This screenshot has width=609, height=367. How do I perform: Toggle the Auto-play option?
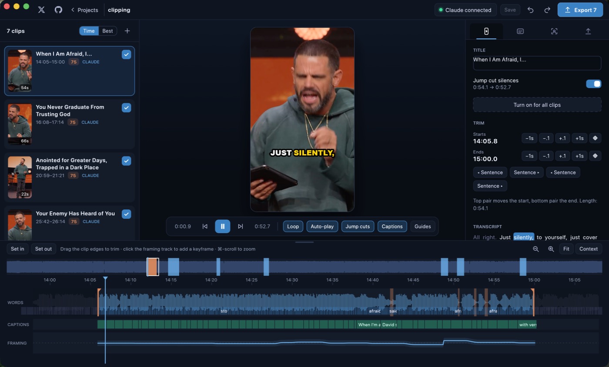322,226
